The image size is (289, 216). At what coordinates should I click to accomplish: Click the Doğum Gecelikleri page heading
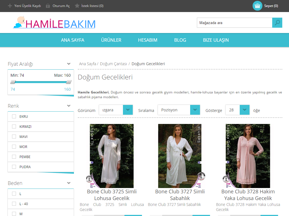pyautogui.click(x=105, y=77)
